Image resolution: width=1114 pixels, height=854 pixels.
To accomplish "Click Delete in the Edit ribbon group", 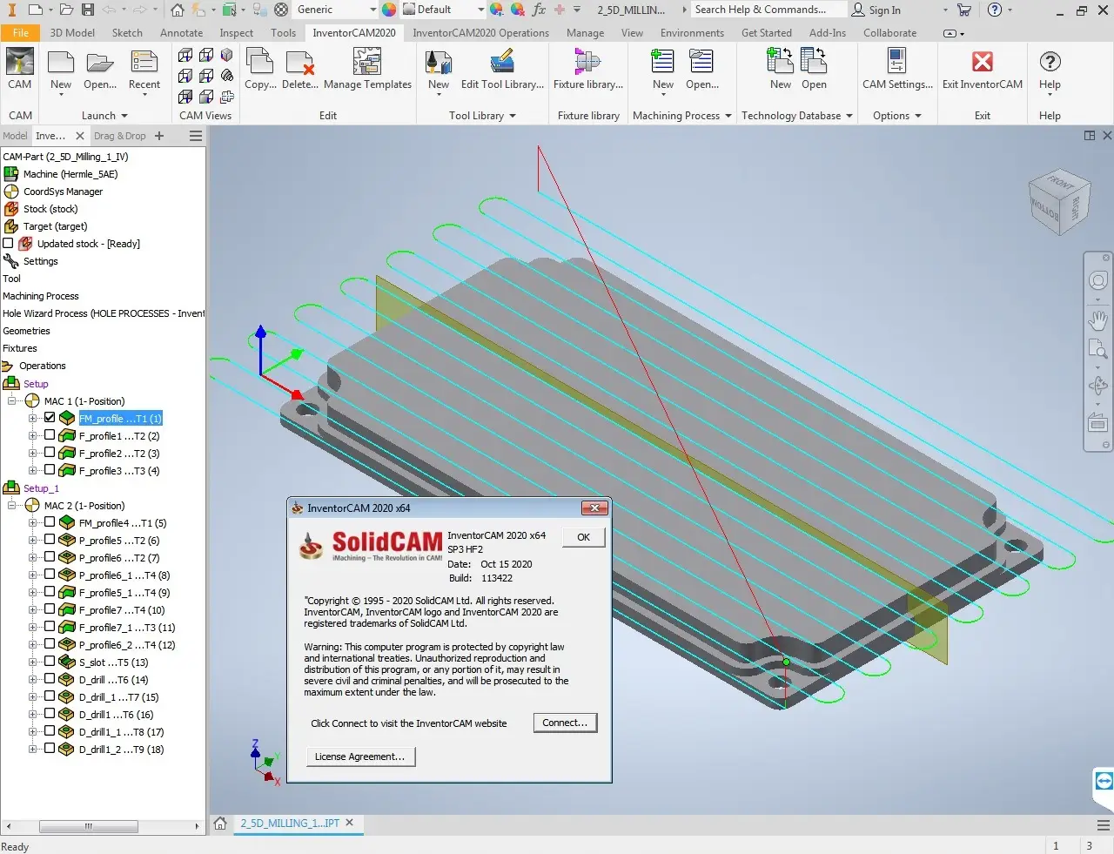I will (299, 70).
